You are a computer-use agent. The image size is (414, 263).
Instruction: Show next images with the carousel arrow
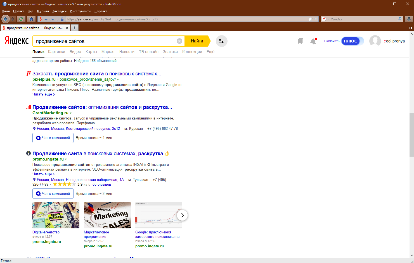coord(182,215)
